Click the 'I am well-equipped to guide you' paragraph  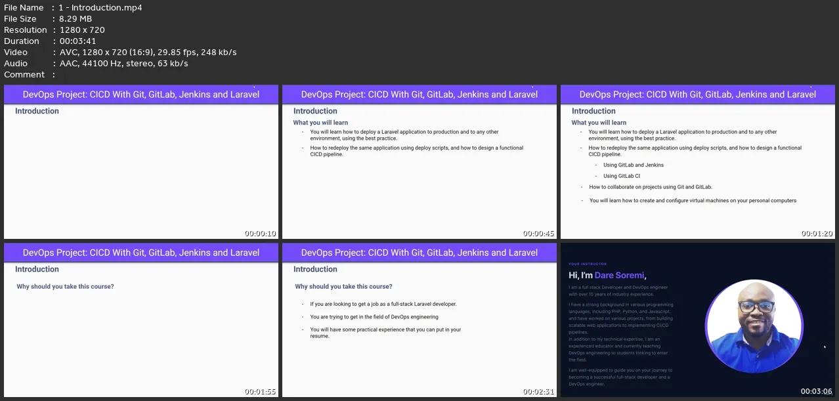[x=620, y=377]
